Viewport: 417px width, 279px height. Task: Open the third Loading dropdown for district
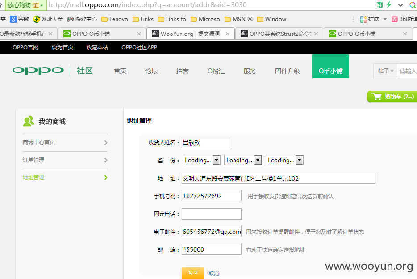point(284,160)
